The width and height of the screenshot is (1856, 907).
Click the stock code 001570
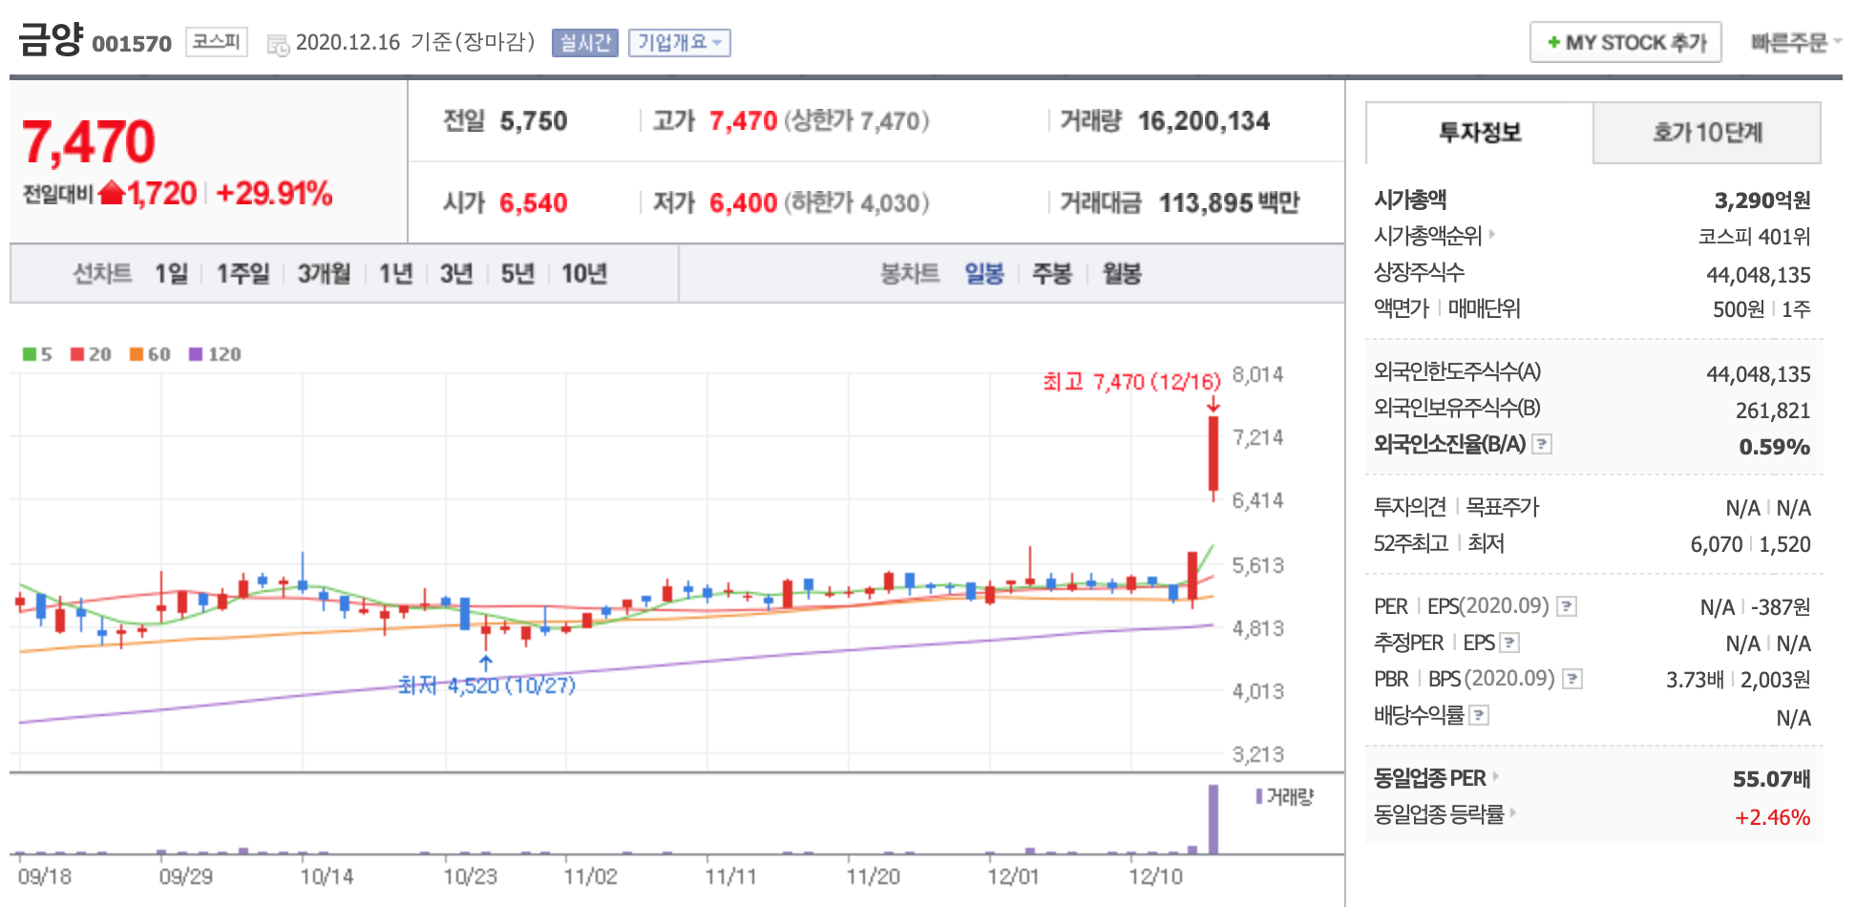click(x=132, y=44)
